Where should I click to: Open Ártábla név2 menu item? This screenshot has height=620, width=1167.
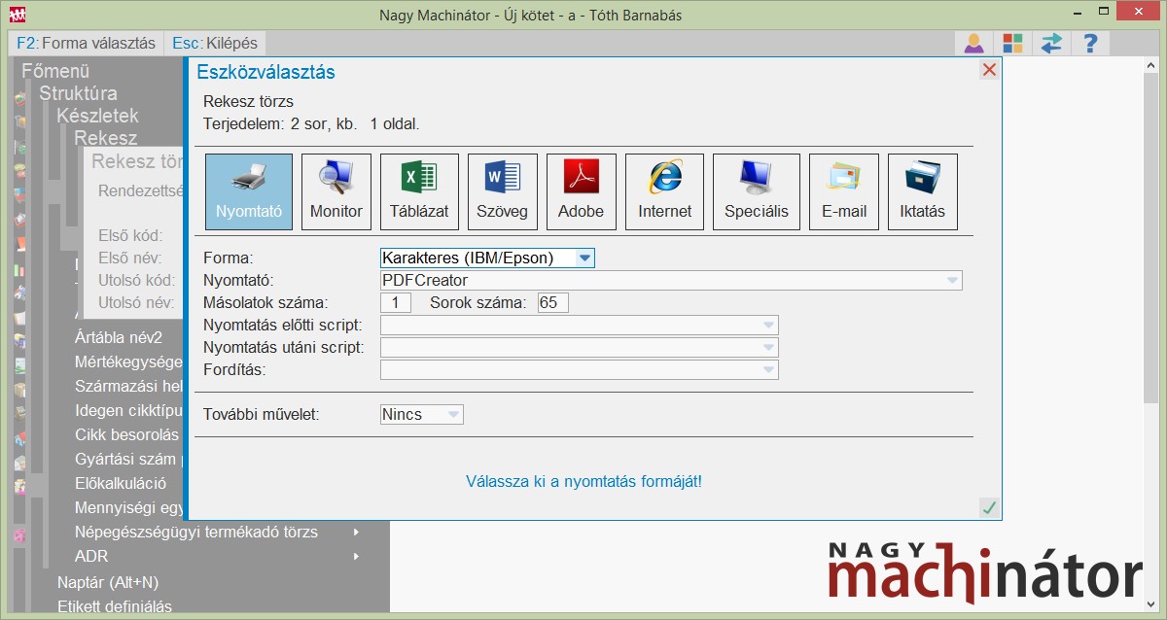[x=119, y=337]
